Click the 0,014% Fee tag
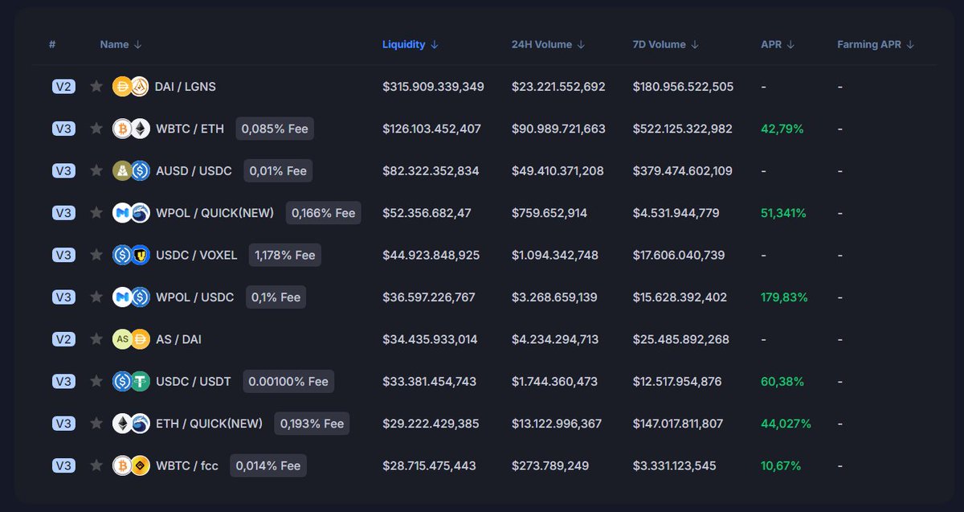Image resolution: width=964 pixels, height=512 pixels. [268, 465]
